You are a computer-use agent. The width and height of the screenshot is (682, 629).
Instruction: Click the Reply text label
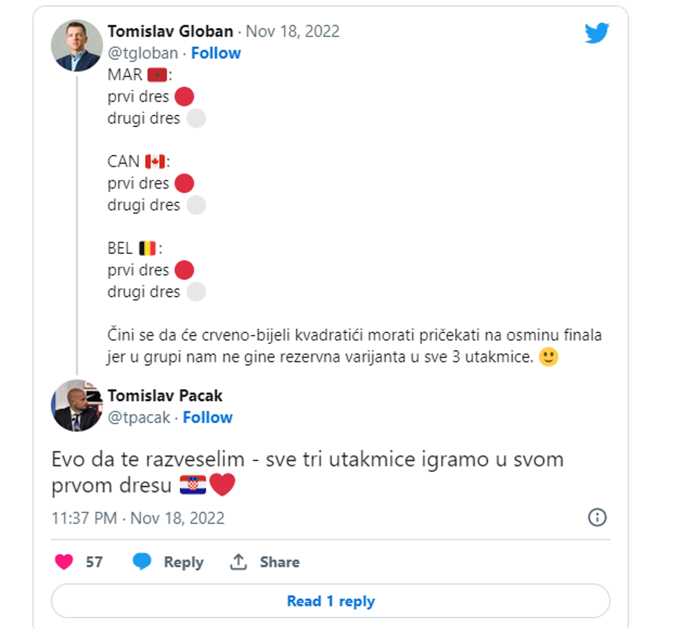click(x=183, y=562)
